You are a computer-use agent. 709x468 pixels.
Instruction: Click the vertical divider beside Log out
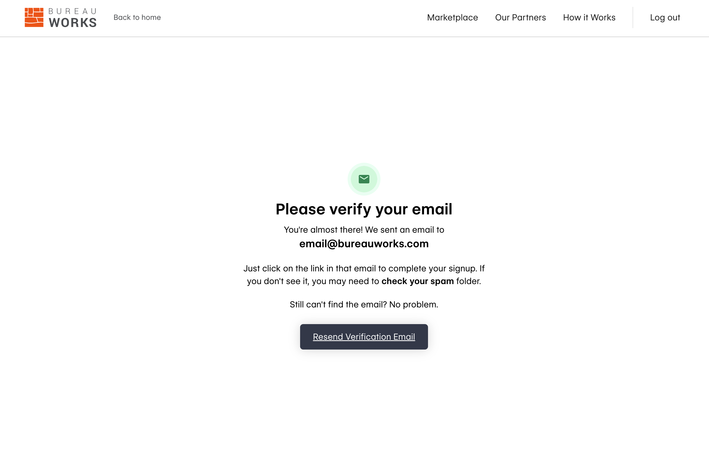[633, 17]
